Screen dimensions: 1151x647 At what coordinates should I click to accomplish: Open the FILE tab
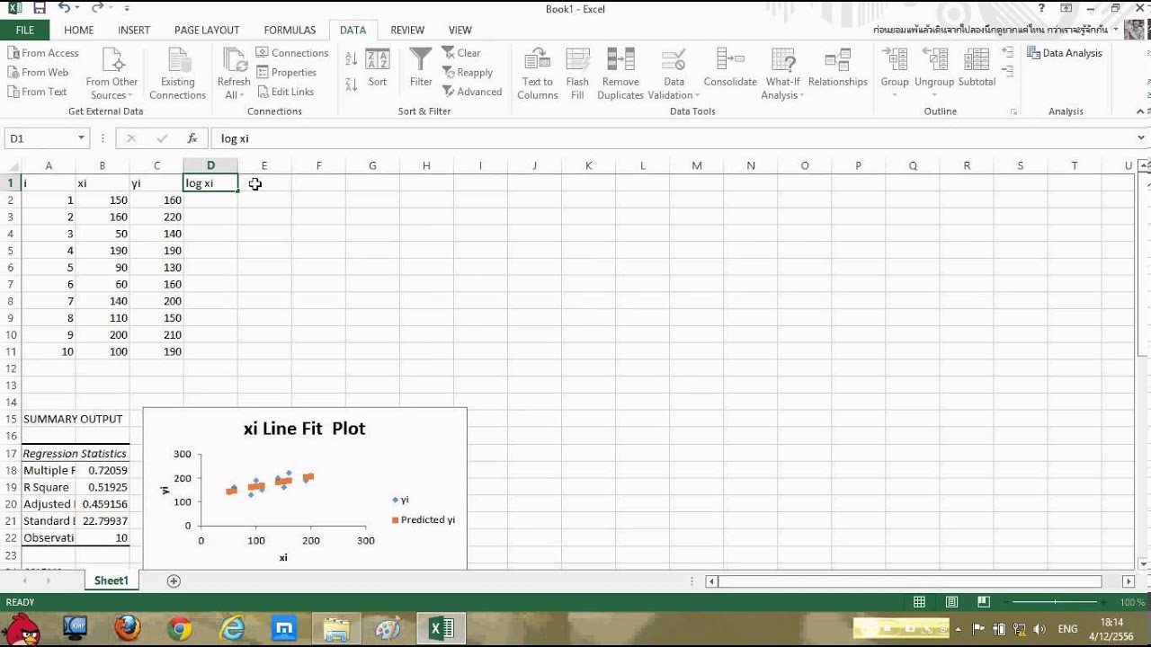click(x=25, y=30)
